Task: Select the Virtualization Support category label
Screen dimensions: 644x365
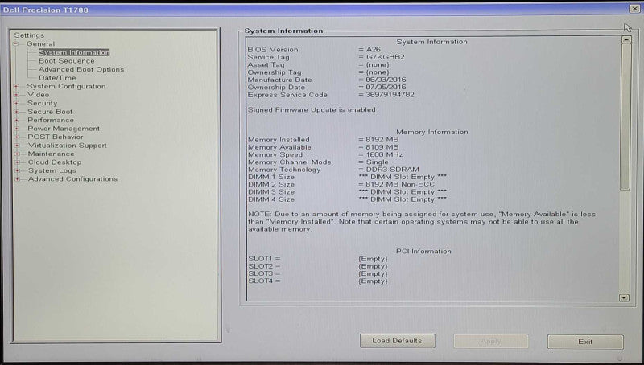Action: tap(68, 146)
